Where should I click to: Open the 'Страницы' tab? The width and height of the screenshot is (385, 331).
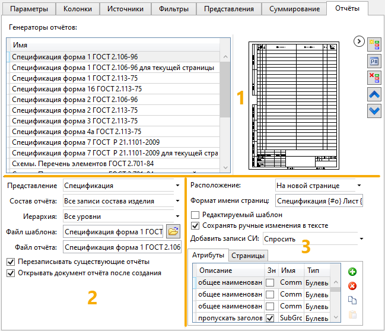pyautogui.click(x=248, y=256)
